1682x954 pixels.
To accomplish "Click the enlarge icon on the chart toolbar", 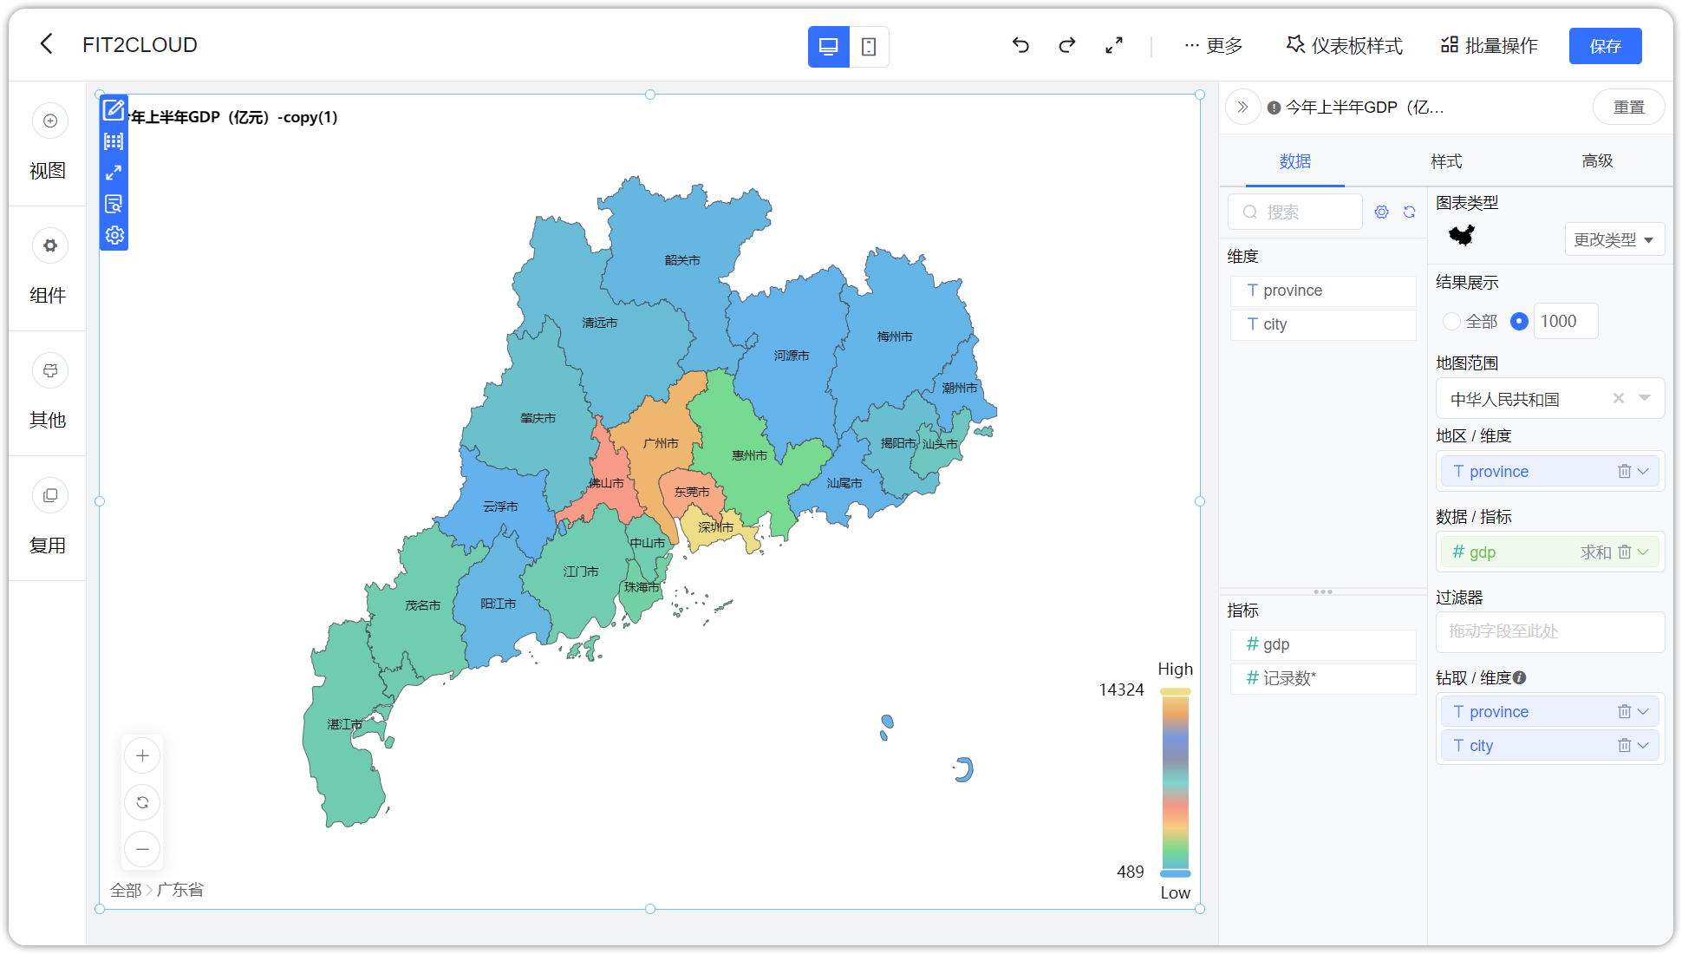I will click(114, 173).
